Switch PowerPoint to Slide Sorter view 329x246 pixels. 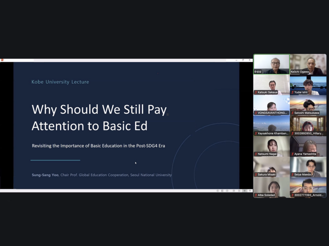point(239,191)
